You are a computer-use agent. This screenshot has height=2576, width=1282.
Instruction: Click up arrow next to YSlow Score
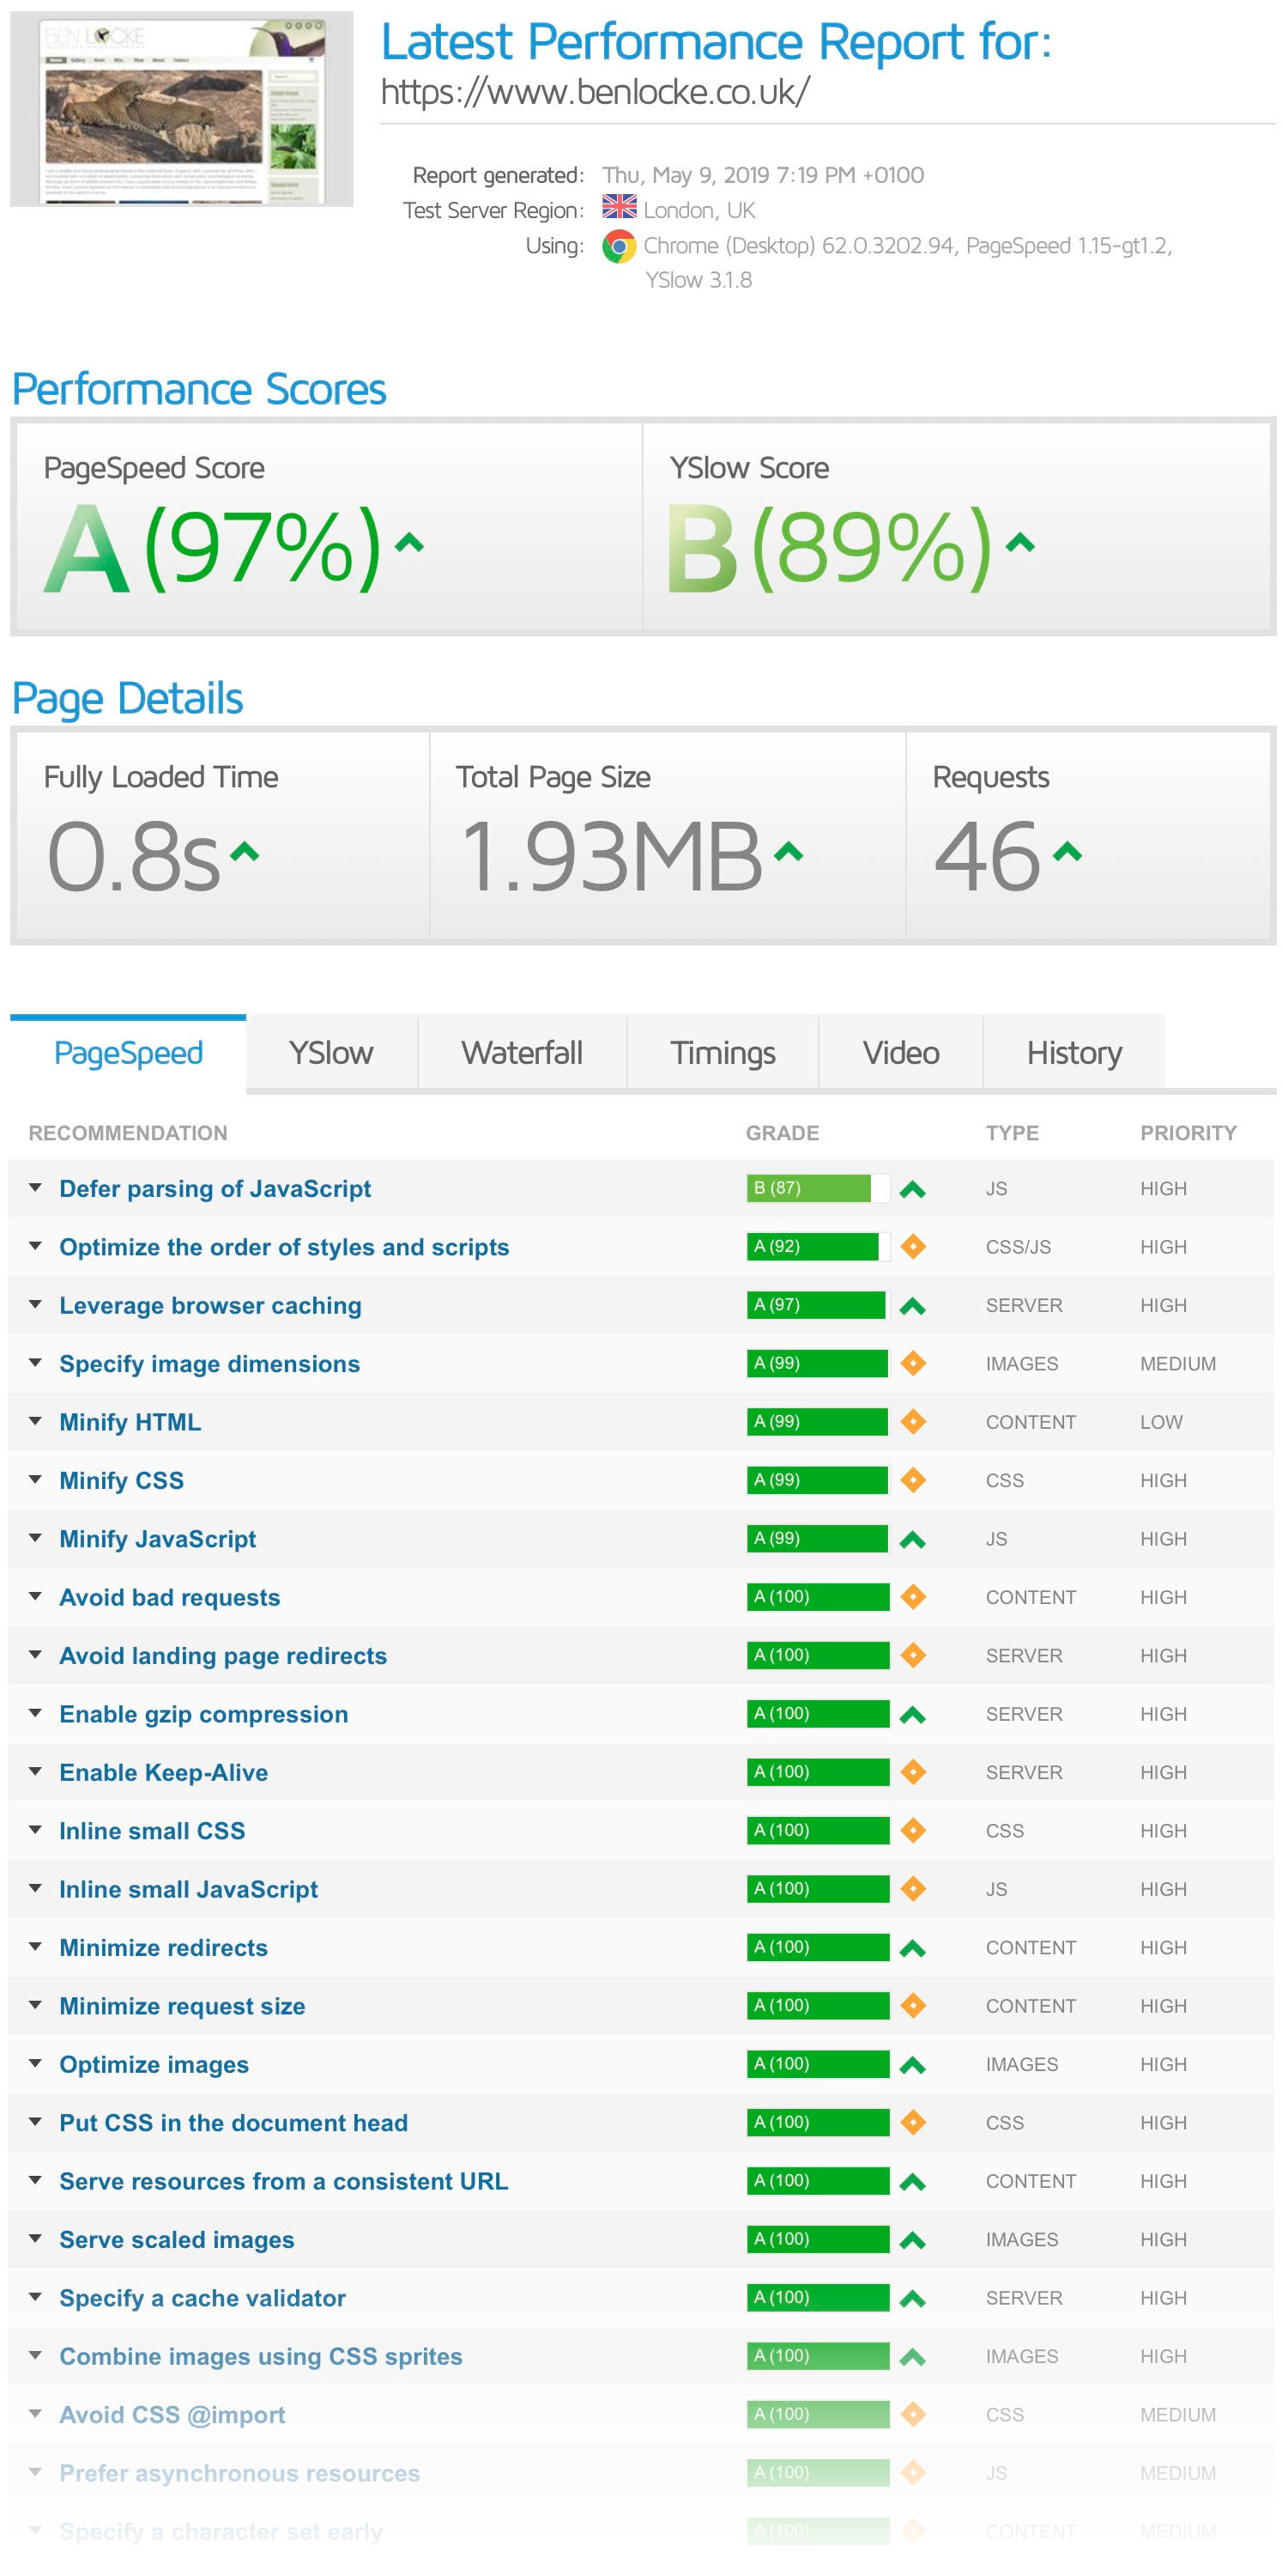pos(1019,544)
